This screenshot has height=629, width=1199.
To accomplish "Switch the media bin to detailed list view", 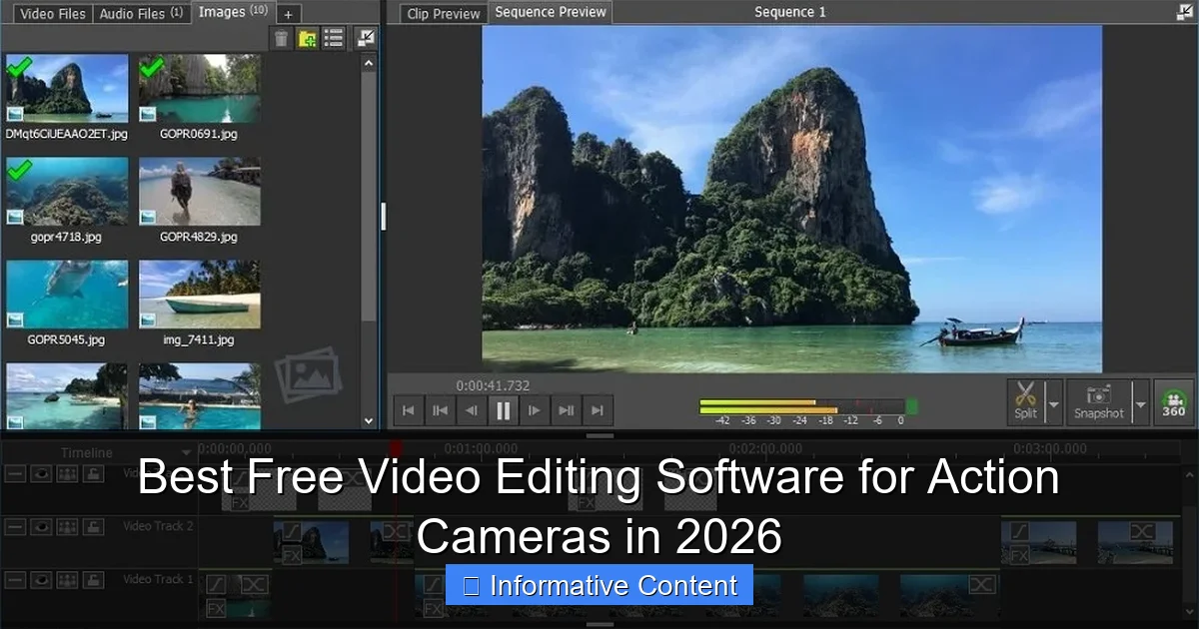I will [333, 38].
